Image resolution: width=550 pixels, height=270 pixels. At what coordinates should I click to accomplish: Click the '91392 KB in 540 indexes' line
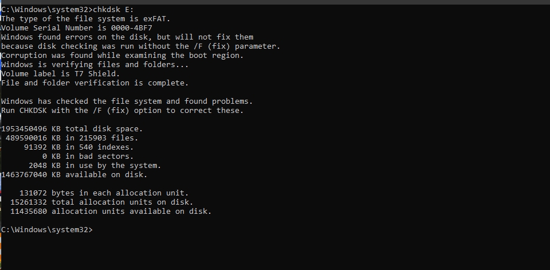78,147
